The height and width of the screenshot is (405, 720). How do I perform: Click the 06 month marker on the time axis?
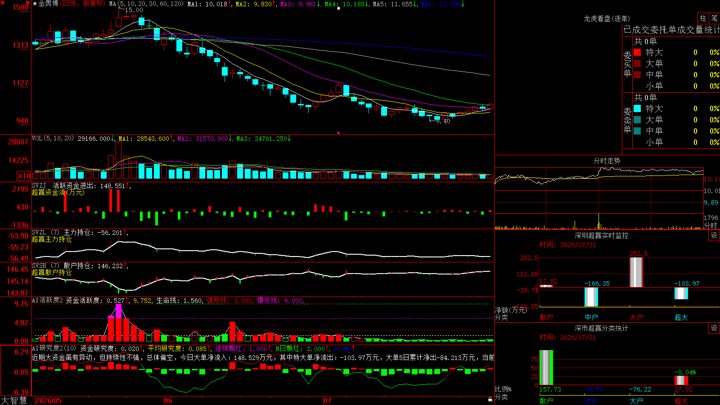click(168, 400)
